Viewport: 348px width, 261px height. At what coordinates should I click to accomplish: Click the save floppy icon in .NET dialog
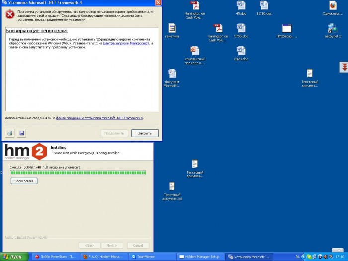22,133
